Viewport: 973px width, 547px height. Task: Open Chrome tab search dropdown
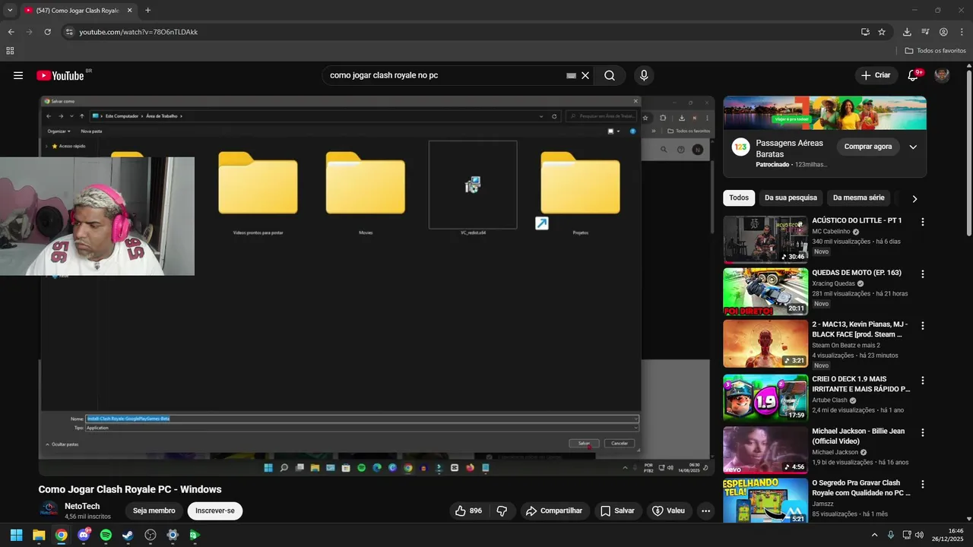point(10,11)
